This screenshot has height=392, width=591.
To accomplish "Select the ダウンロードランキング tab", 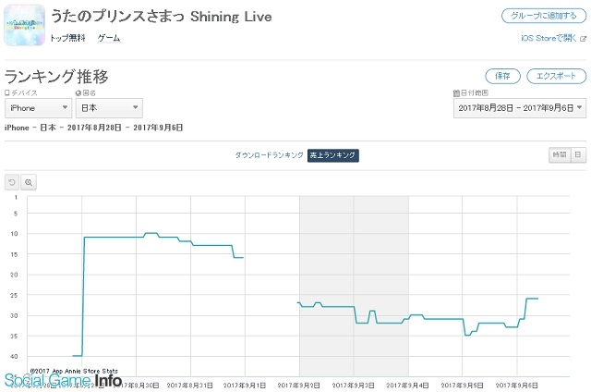I will coord(269,155).
